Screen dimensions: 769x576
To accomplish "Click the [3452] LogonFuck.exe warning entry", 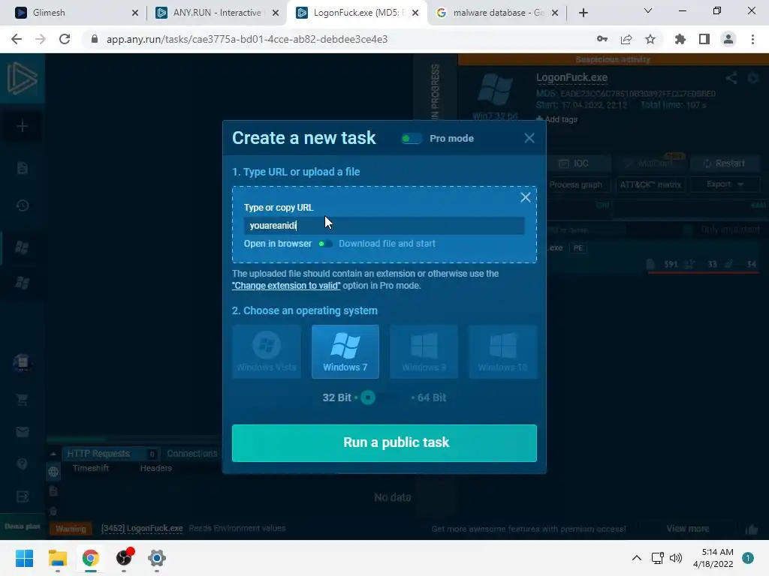I will pos(142,528).
